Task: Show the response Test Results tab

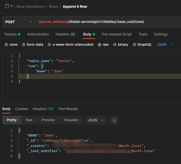Action: (68, 109)
